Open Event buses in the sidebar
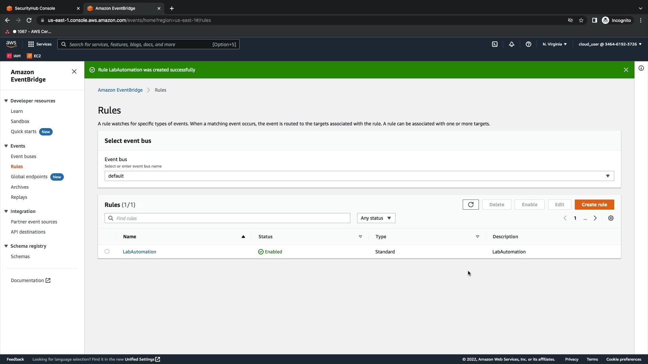Viewport: 648px width, 364px height. pyautogui.click(x=23, y=156)
